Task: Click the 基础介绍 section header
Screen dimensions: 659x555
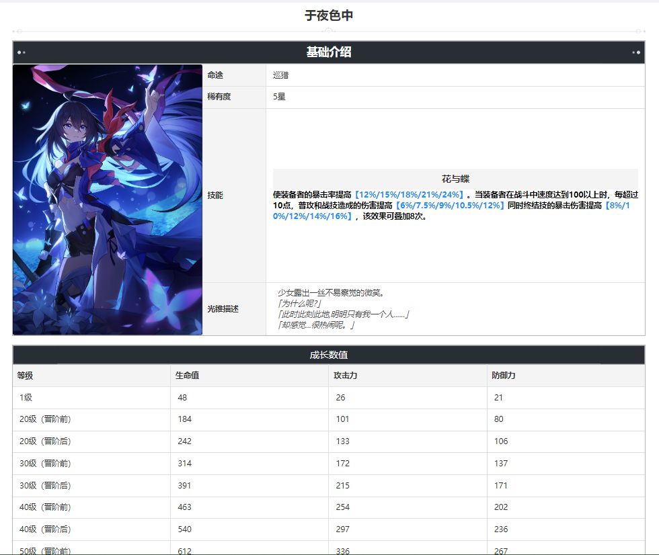Action: pyautogui.click(x=329, y=52)
